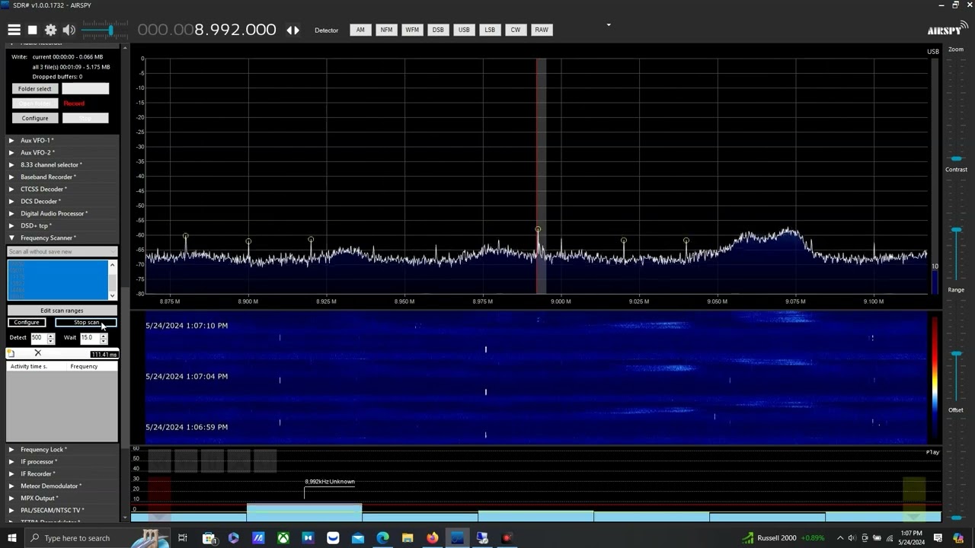Open Mail app from the taskbar

pyautogui.click(x=357, y=538)
